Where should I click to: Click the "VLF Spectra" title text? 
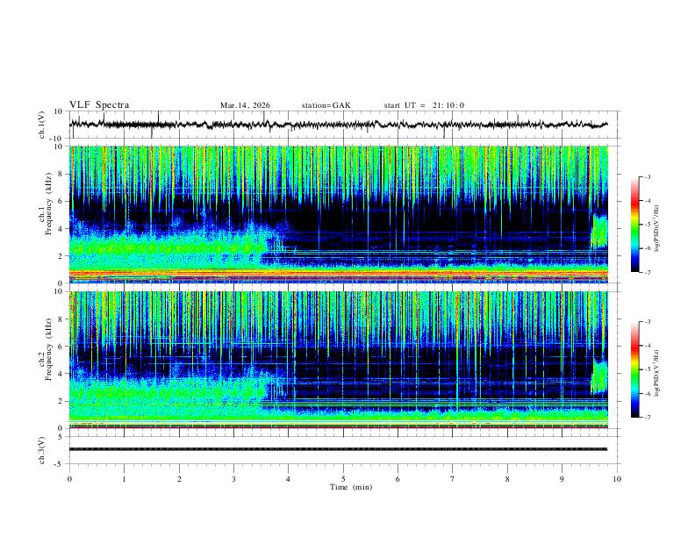point(99,105)
